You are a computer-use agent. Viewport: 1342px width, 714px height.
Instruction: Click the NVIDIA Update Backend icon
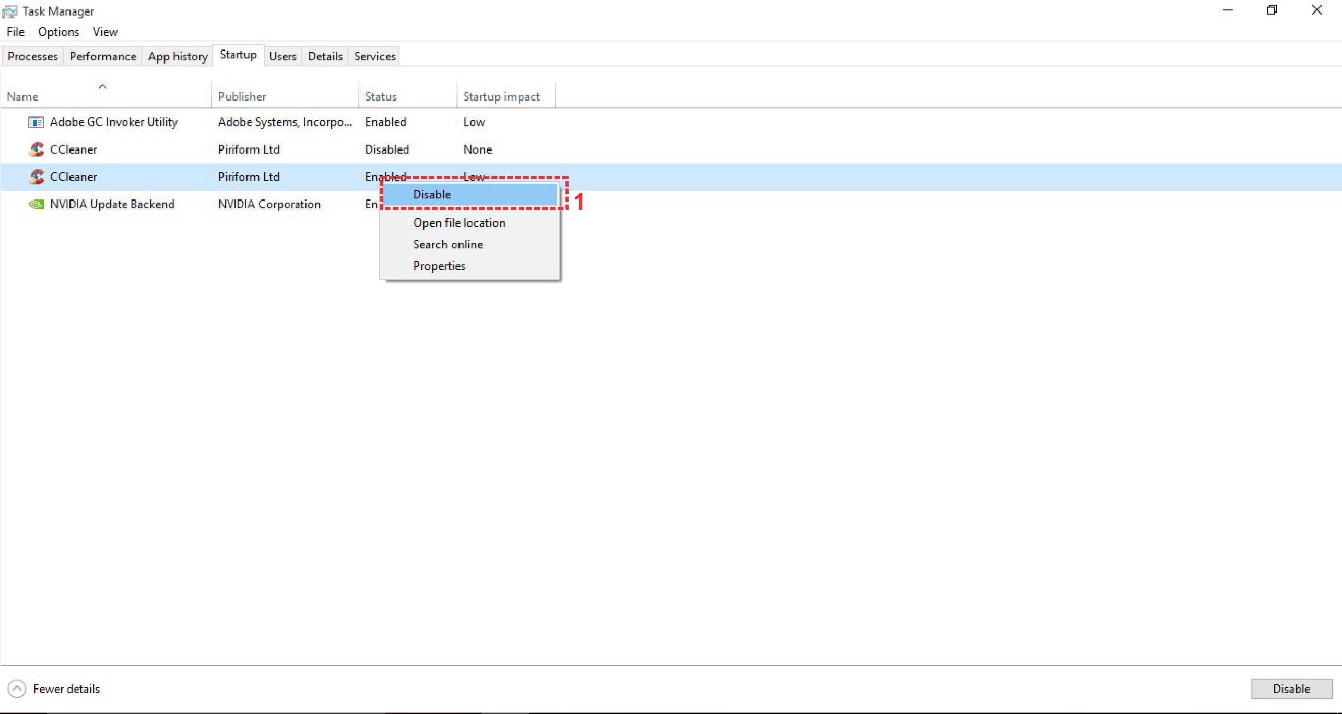click(36, 204)
